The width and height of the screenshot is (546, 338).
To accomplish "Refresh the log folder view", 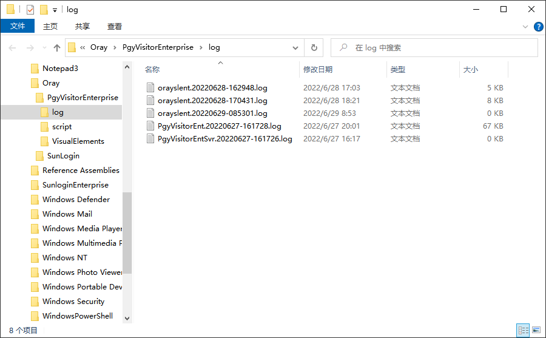I will [x=314, y=48].
